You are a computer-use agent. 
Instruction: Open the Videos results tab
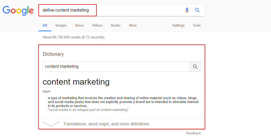[x=97, y=25]
